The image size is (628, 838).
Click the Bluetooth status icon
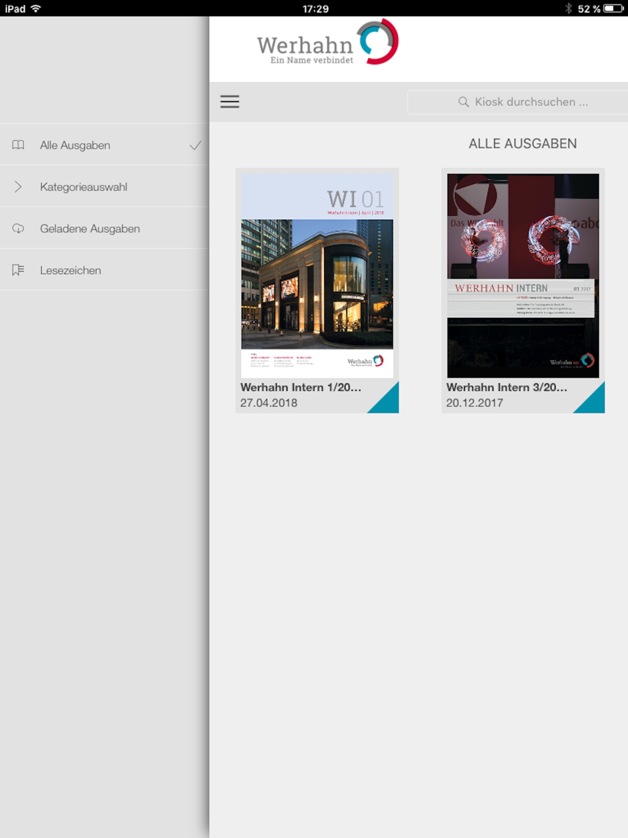click(x=568, y=8)
